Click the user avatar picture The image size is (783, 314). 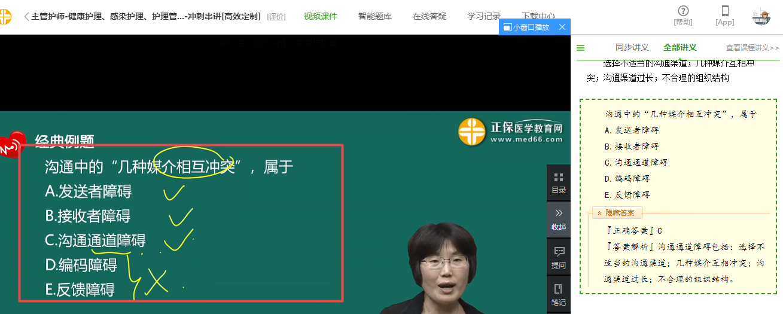tap(761, 16)
